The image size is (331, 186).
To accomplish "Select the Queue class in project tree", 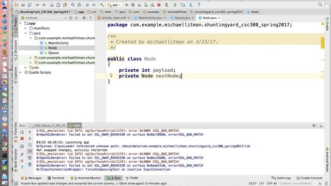I will pos(53,53).
